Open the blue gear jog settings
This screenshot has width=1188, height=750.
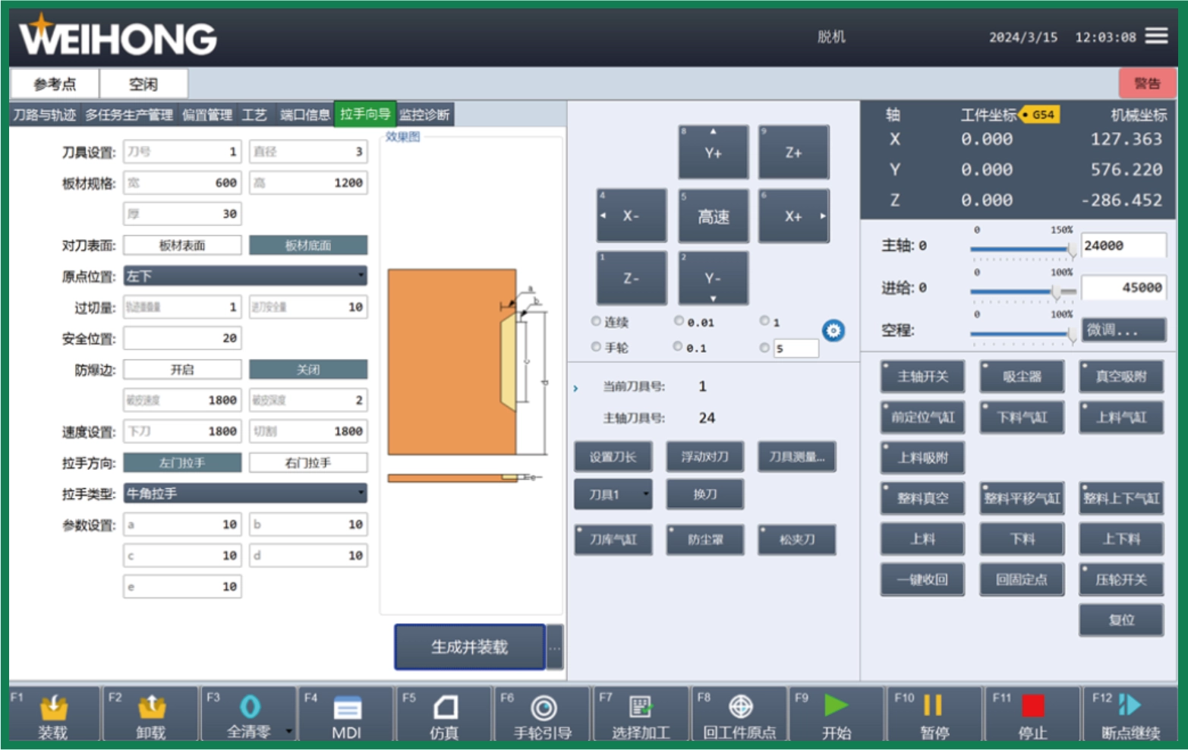pos(833,331)
